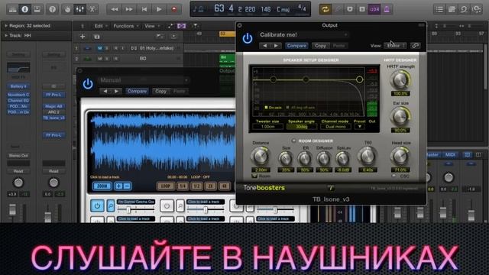The height and width of the screenshot is (275, 489).
Task: Click the Fast Forward transport button
Action: [129, 9]
